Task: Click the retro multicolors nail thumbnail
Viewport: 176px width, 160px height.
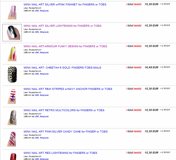Action: pyautogui.click(x=12, y=117)
